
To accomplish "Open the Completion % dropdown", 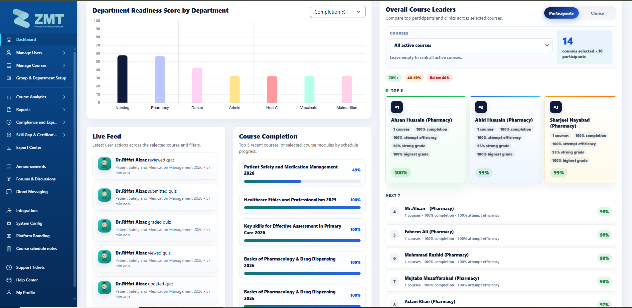I will point(338,12).
